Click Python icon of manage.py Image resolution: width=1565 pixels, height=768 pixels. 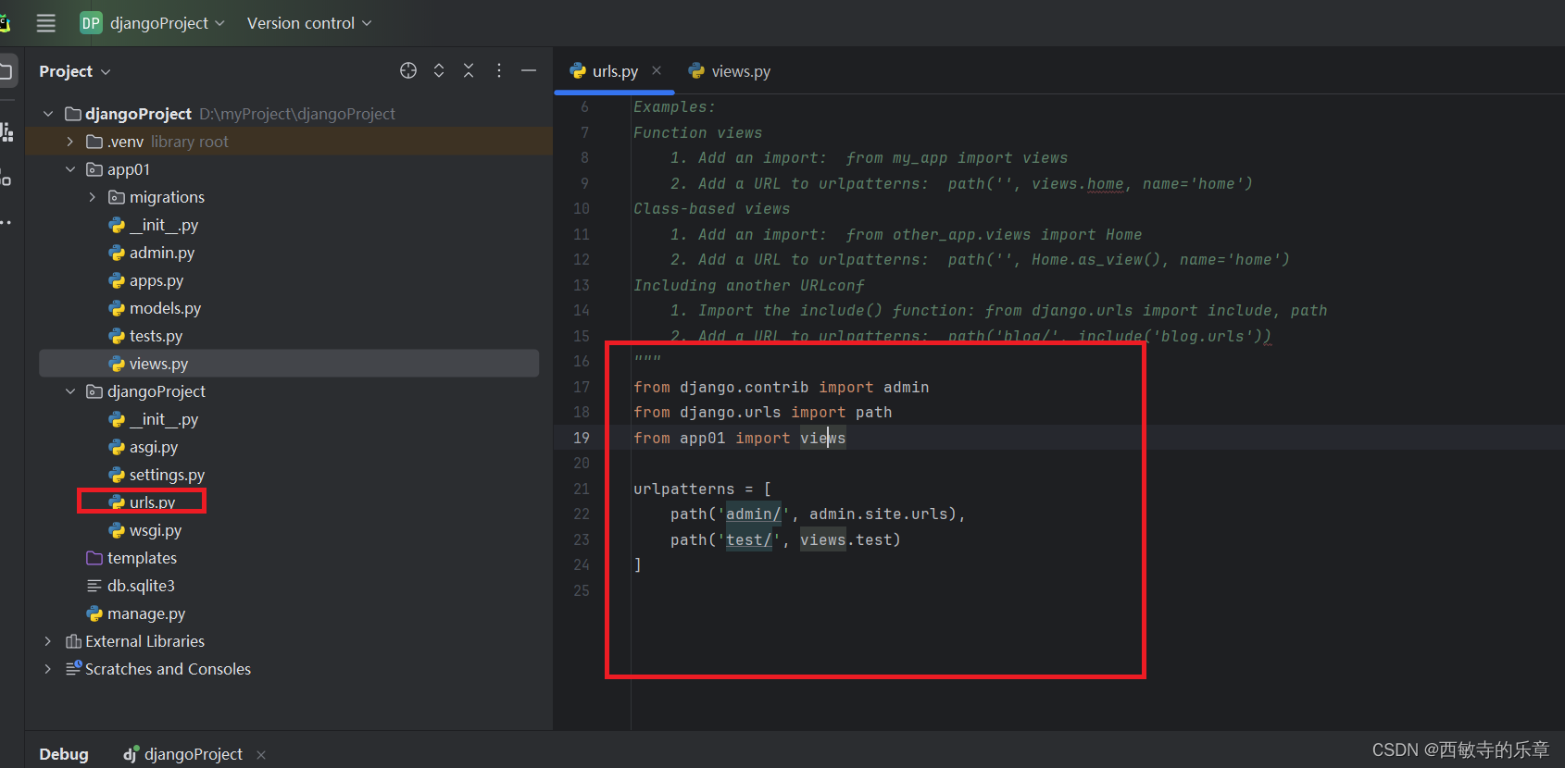[94, 613]
